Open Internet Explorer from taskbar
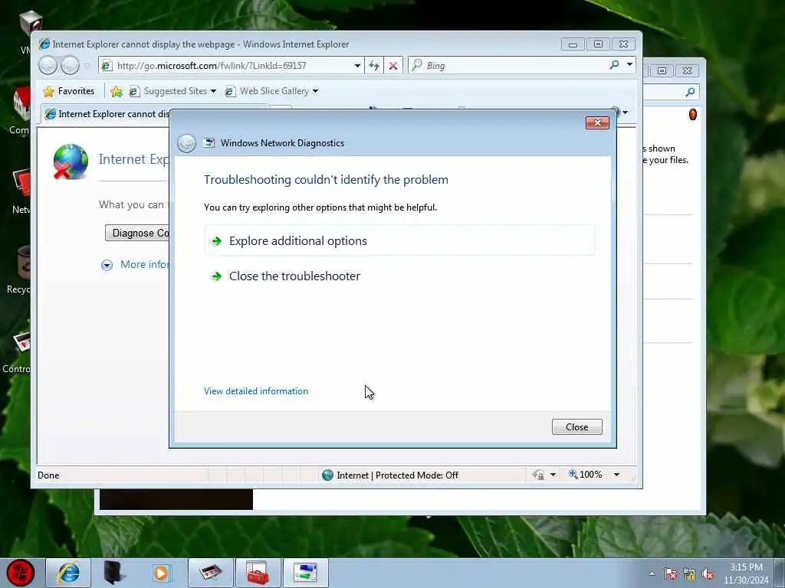 [x=68, y=573]
